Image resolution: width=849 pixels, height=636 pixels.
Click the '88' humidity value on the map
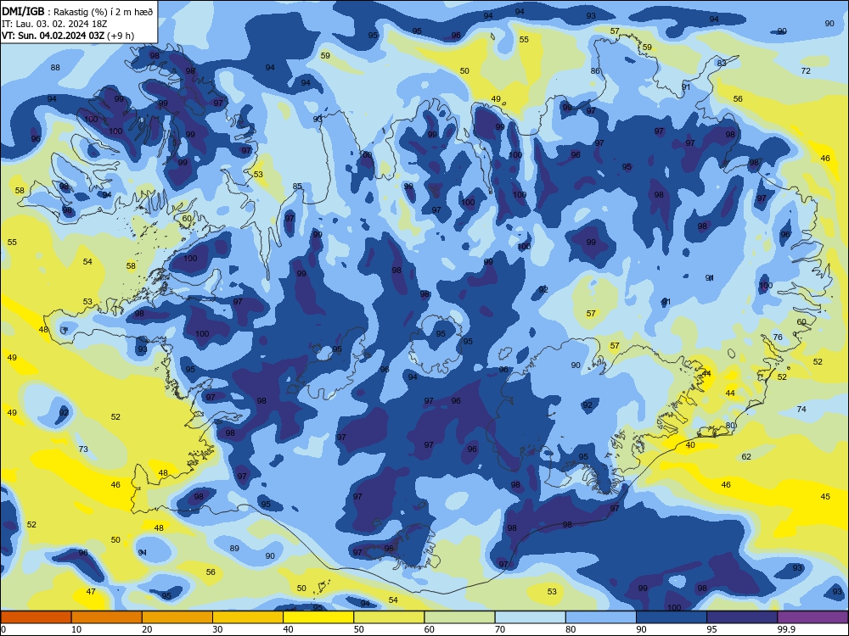[55, 68]
